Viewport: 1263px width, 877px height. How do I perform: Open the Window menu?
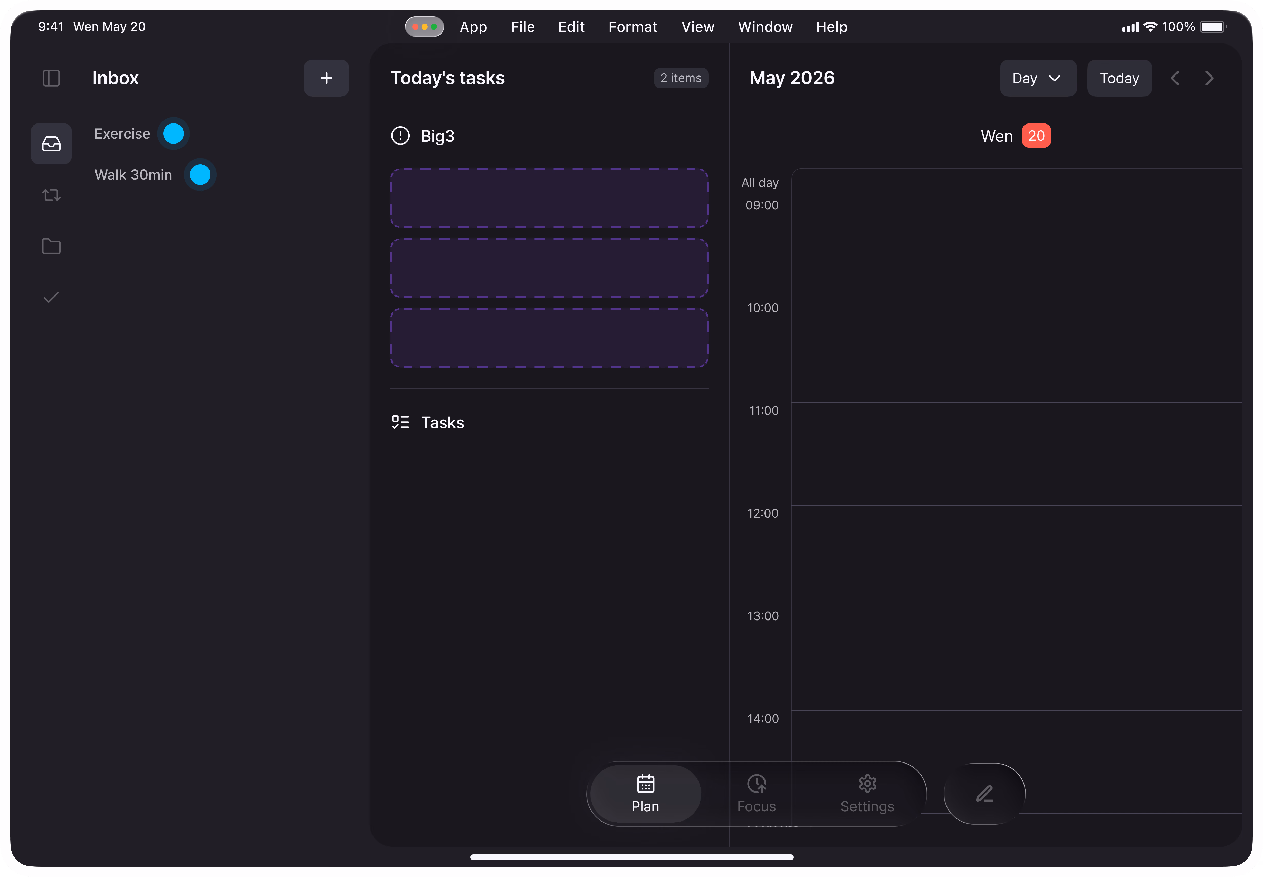point(765,27)
